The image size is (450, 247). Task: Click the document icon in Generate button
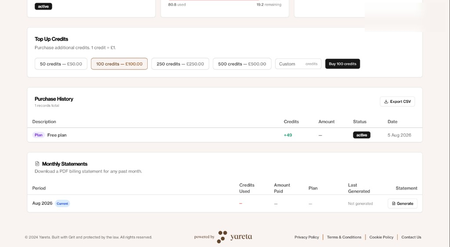tap(393, 203)
